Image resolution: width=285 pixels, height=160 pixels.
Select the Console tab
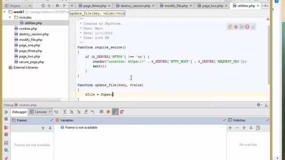[41, 112]
